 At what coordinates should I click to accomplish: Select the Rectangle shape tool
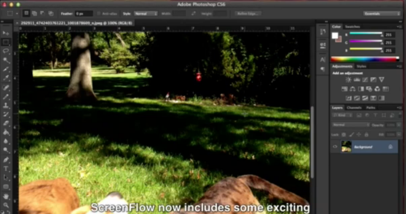(x=6, y=187)
